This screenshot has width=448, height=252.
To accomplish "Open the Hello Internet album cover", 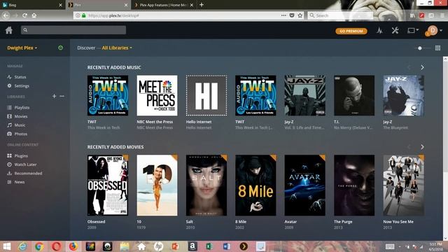I will pos(206,95).
